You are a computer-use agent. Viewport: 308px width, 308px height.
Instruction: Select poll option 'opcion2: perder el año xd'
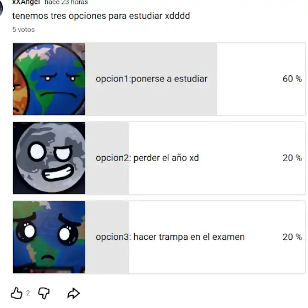(x=159, y=158)
